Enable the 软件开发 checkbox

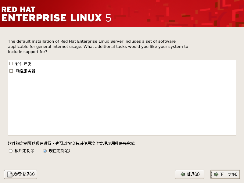coord(11,64)
